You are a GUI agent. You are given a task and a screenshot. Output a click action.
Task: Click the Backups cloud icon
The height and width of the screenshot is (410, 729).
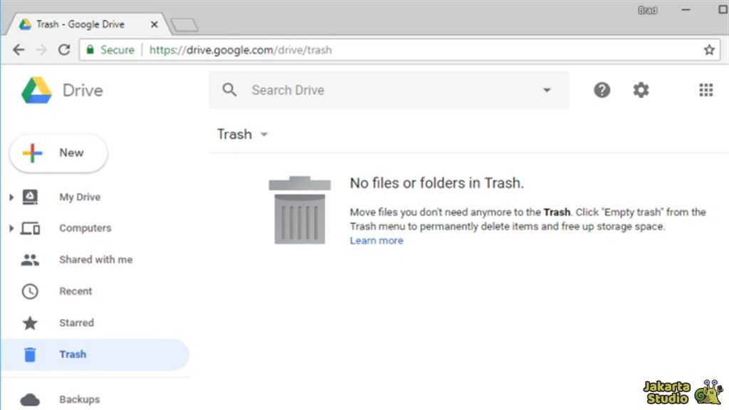click(30, 399)
